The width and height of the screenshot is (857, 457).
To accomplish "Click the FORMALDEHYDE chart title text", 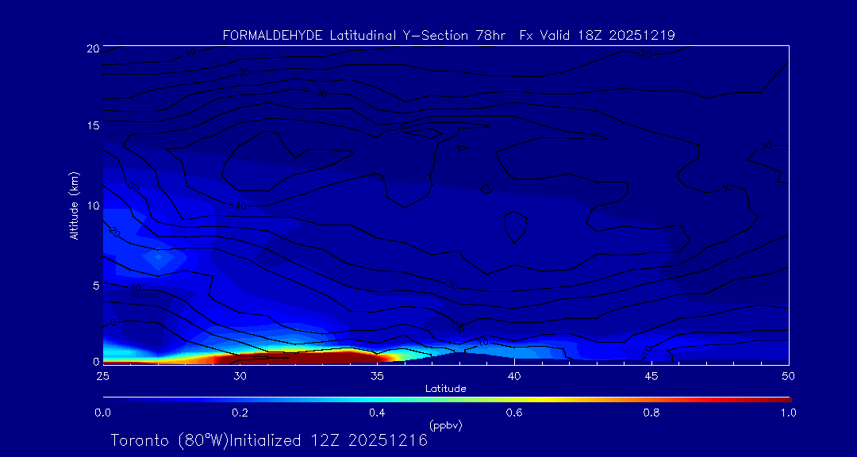I will (448, 36).
